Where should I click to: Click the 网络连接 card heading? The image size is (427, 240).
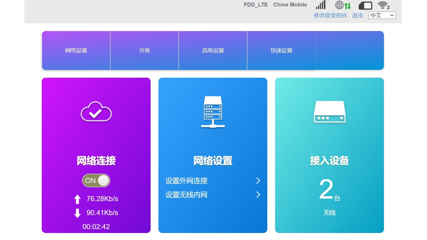(x=96, y=161)
